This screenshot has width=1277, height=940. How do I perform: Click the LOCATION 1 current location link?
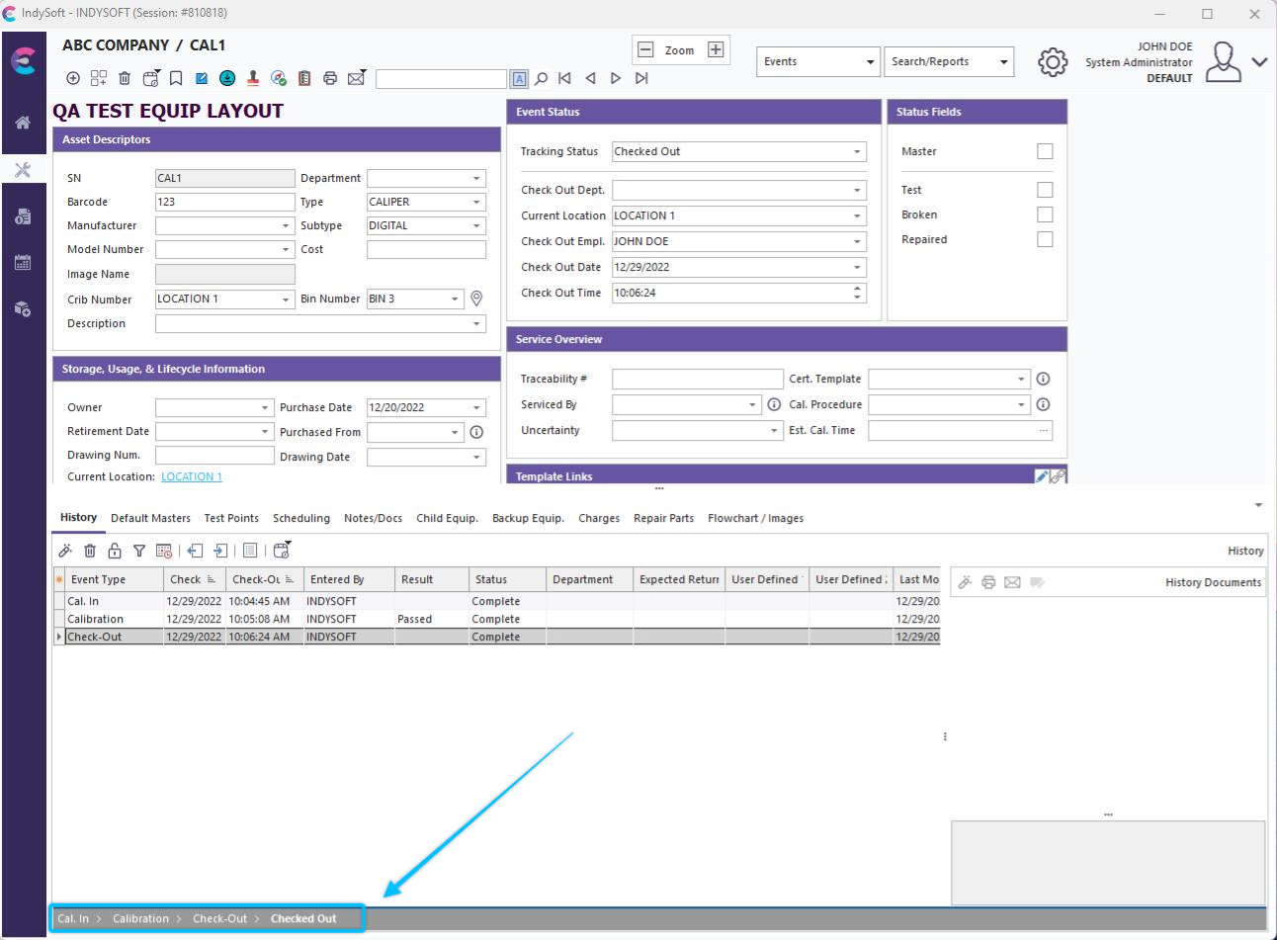tap(192, 476)
